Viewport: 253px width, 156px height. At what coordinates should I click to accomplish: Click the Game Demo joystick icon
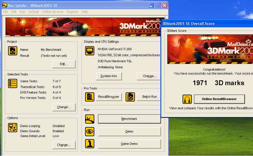89,144
